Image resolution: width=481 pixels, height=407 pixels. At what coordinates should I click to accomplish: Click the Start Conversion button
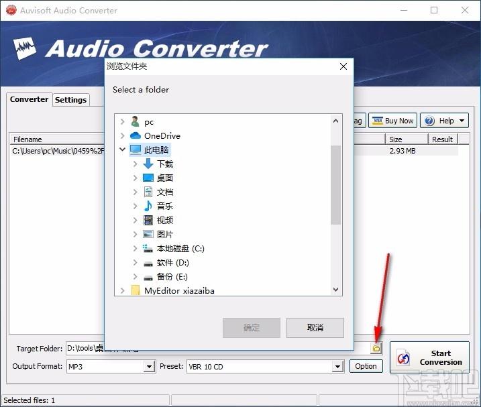click(429, 357)
